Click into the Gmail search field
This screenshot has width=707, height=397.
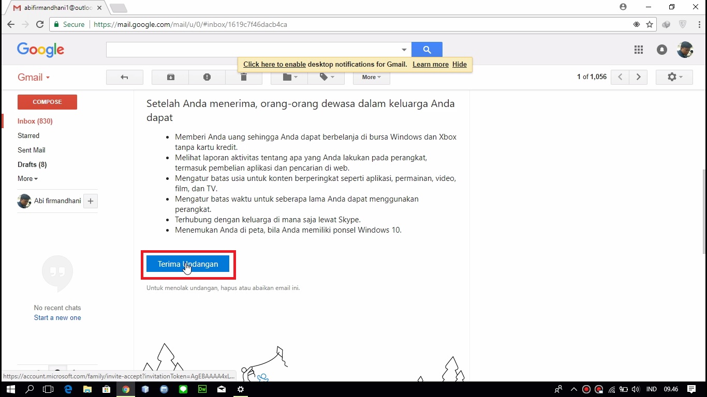pos(253,50)
